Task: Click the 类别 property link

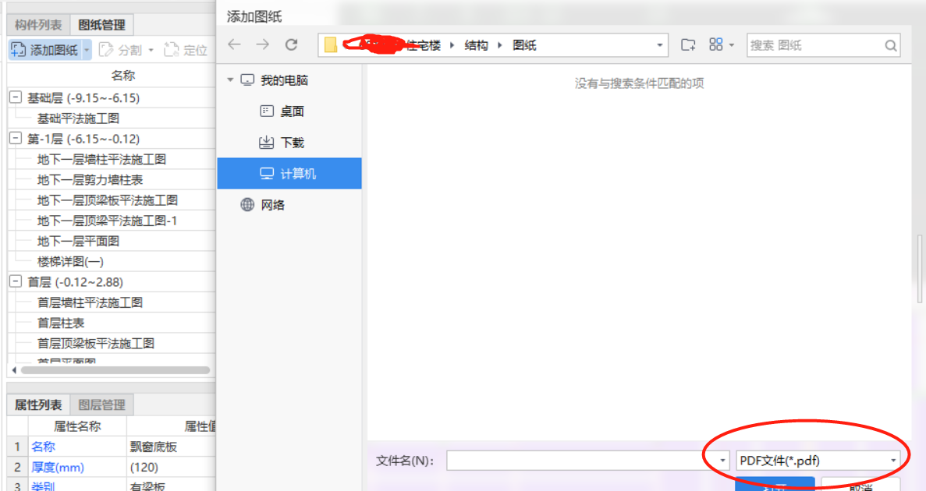Action: (x=43, y=486)
